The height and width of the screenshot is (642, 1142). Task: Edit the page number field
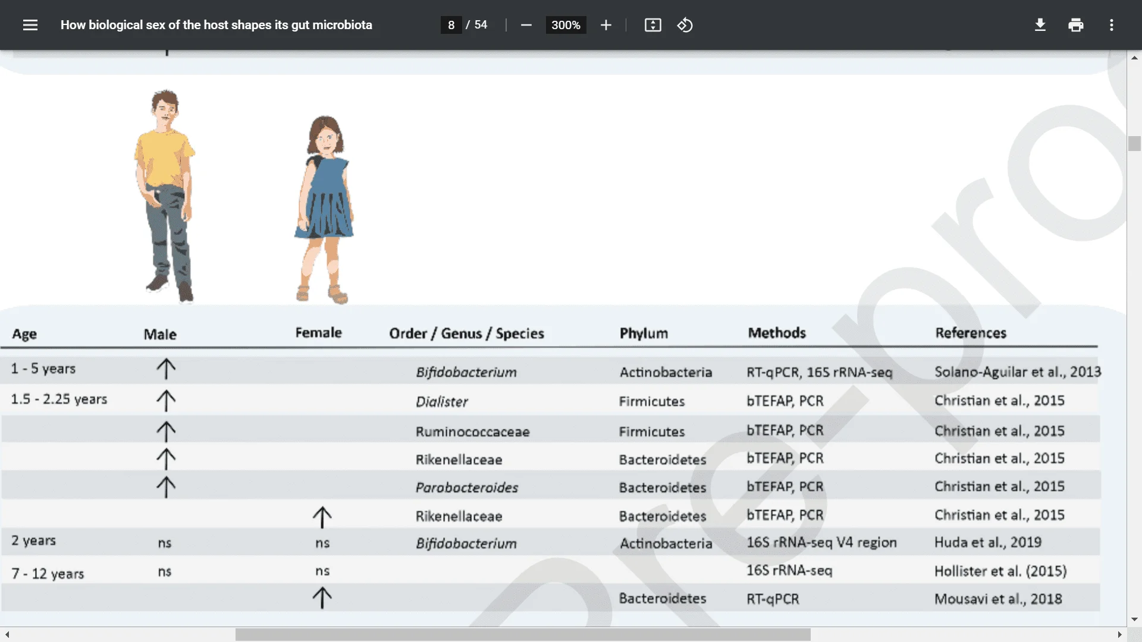451,25
